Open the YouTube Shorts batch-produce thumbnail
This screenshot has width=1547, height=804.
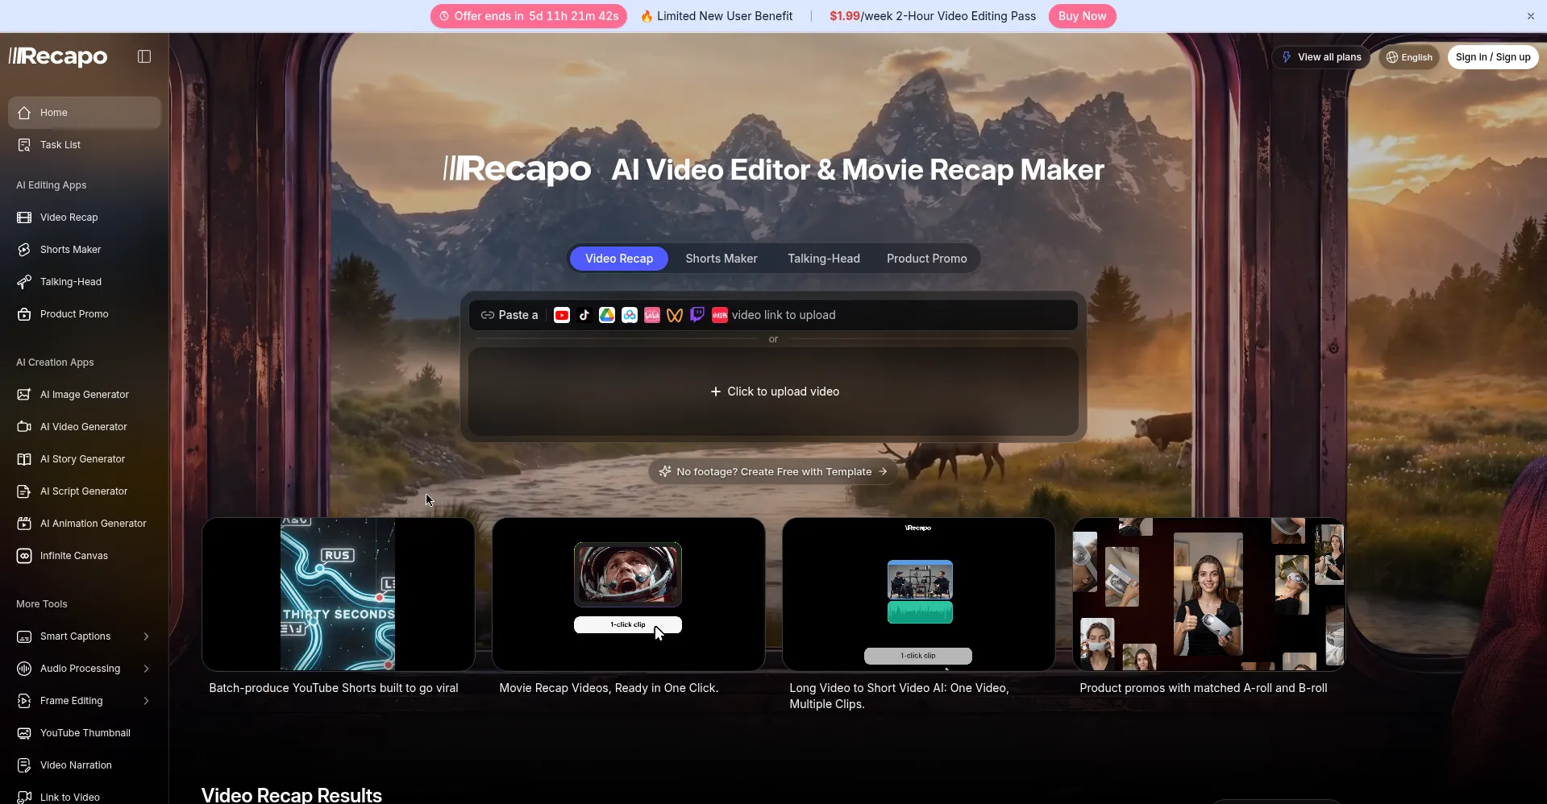click(x=339, y=595)
